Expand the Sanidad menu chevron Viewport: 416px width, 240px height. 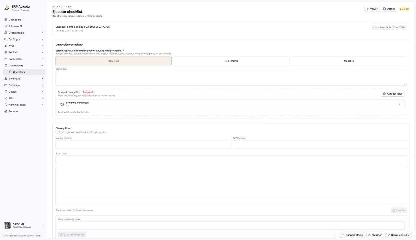42,52
